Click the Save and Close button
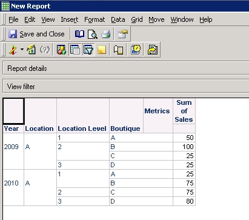Image resolution: width=249 pixels, height=220 pixels. (36, 34)
